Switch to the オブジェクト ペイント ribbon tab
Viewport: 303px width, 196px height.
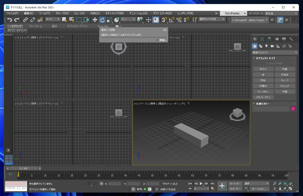(x=77, y=26)
